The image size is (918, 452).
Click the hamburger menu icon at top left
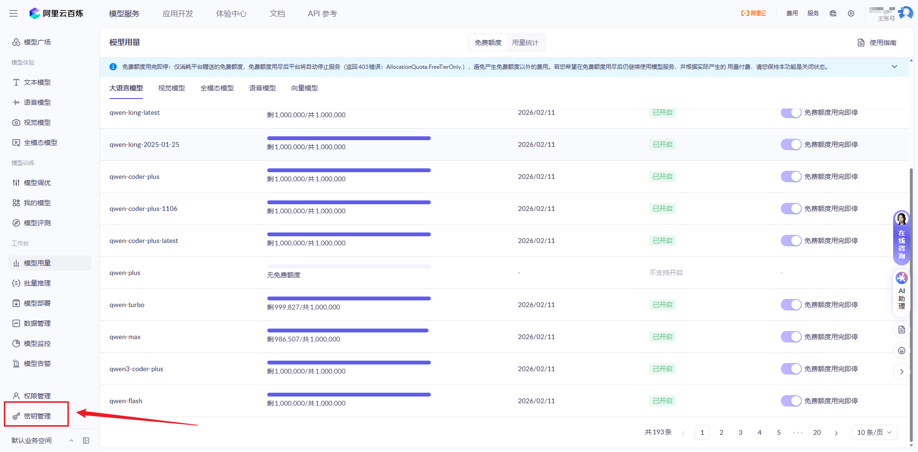pyautogui.click(x=13, y=13)
